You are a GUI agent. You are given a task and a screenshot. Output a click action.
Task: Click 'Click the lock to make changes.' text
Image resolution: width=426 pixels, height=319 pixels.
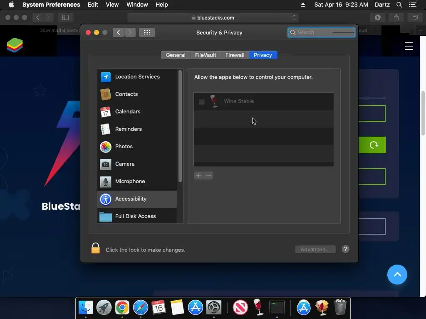[145, 250]
